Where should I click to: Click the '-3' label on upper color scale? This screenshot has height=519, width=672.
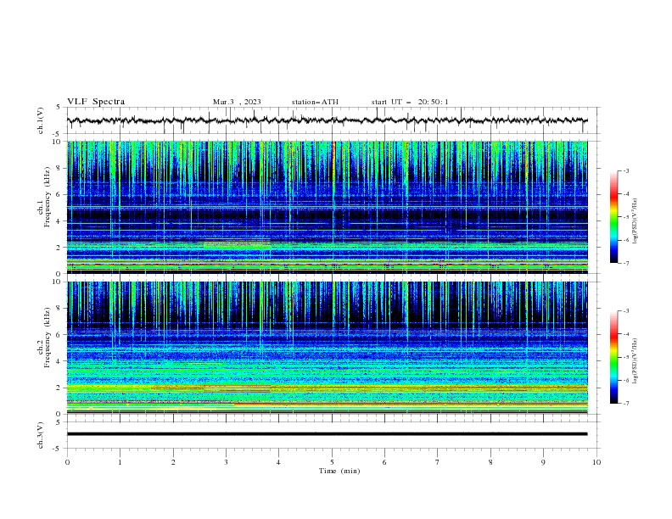pos(626,170)
